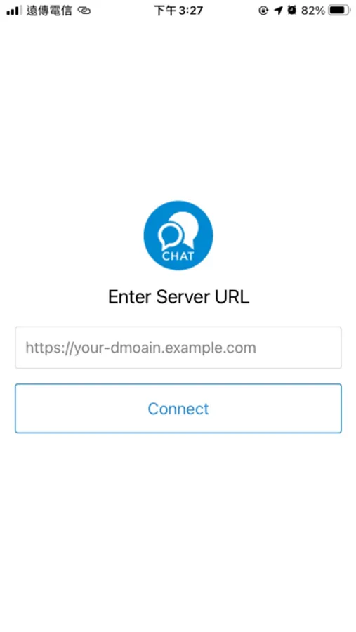The width and height of the screenshot is (356, 632).
Task: Tap the 下午 3:27 clock in status bar
Action: click(x=178, y=11)
